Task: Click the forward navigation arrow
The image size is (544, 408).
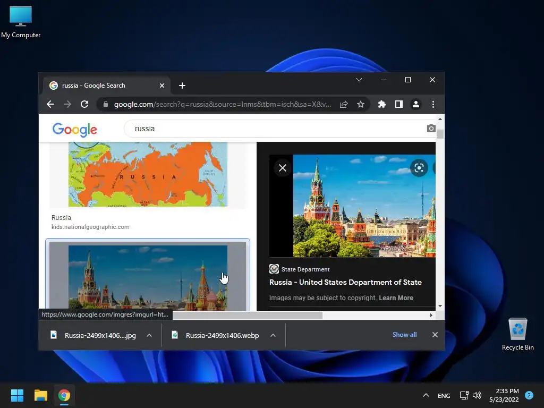Action: [x=67, y=104]
